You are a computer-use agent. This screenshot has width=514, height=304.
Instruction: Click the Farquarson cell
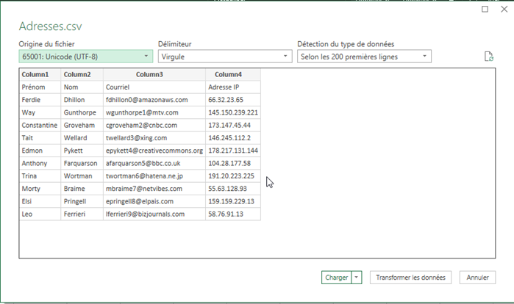coord(82,163)
